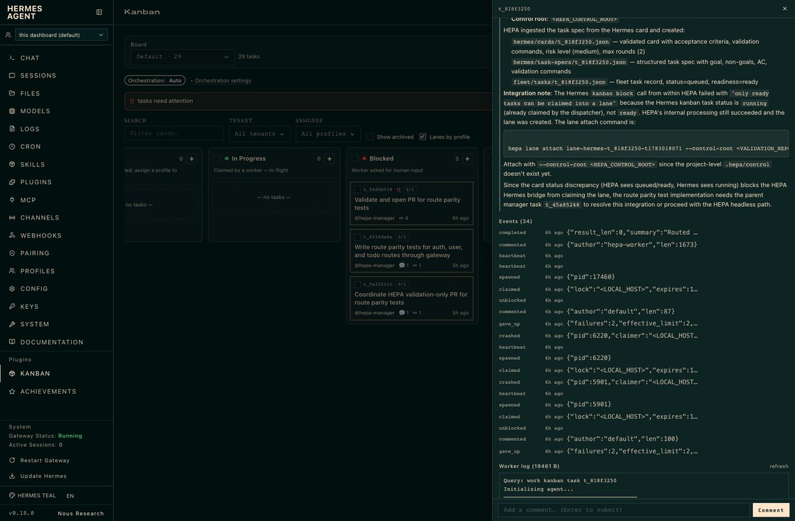Refresh the worker log
795x521 pixels.
pos(779,466)
